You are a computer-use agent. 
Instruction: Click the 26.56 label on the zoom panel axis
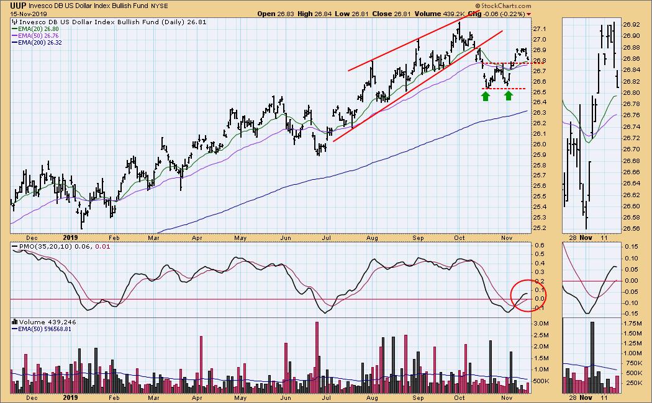632,229
